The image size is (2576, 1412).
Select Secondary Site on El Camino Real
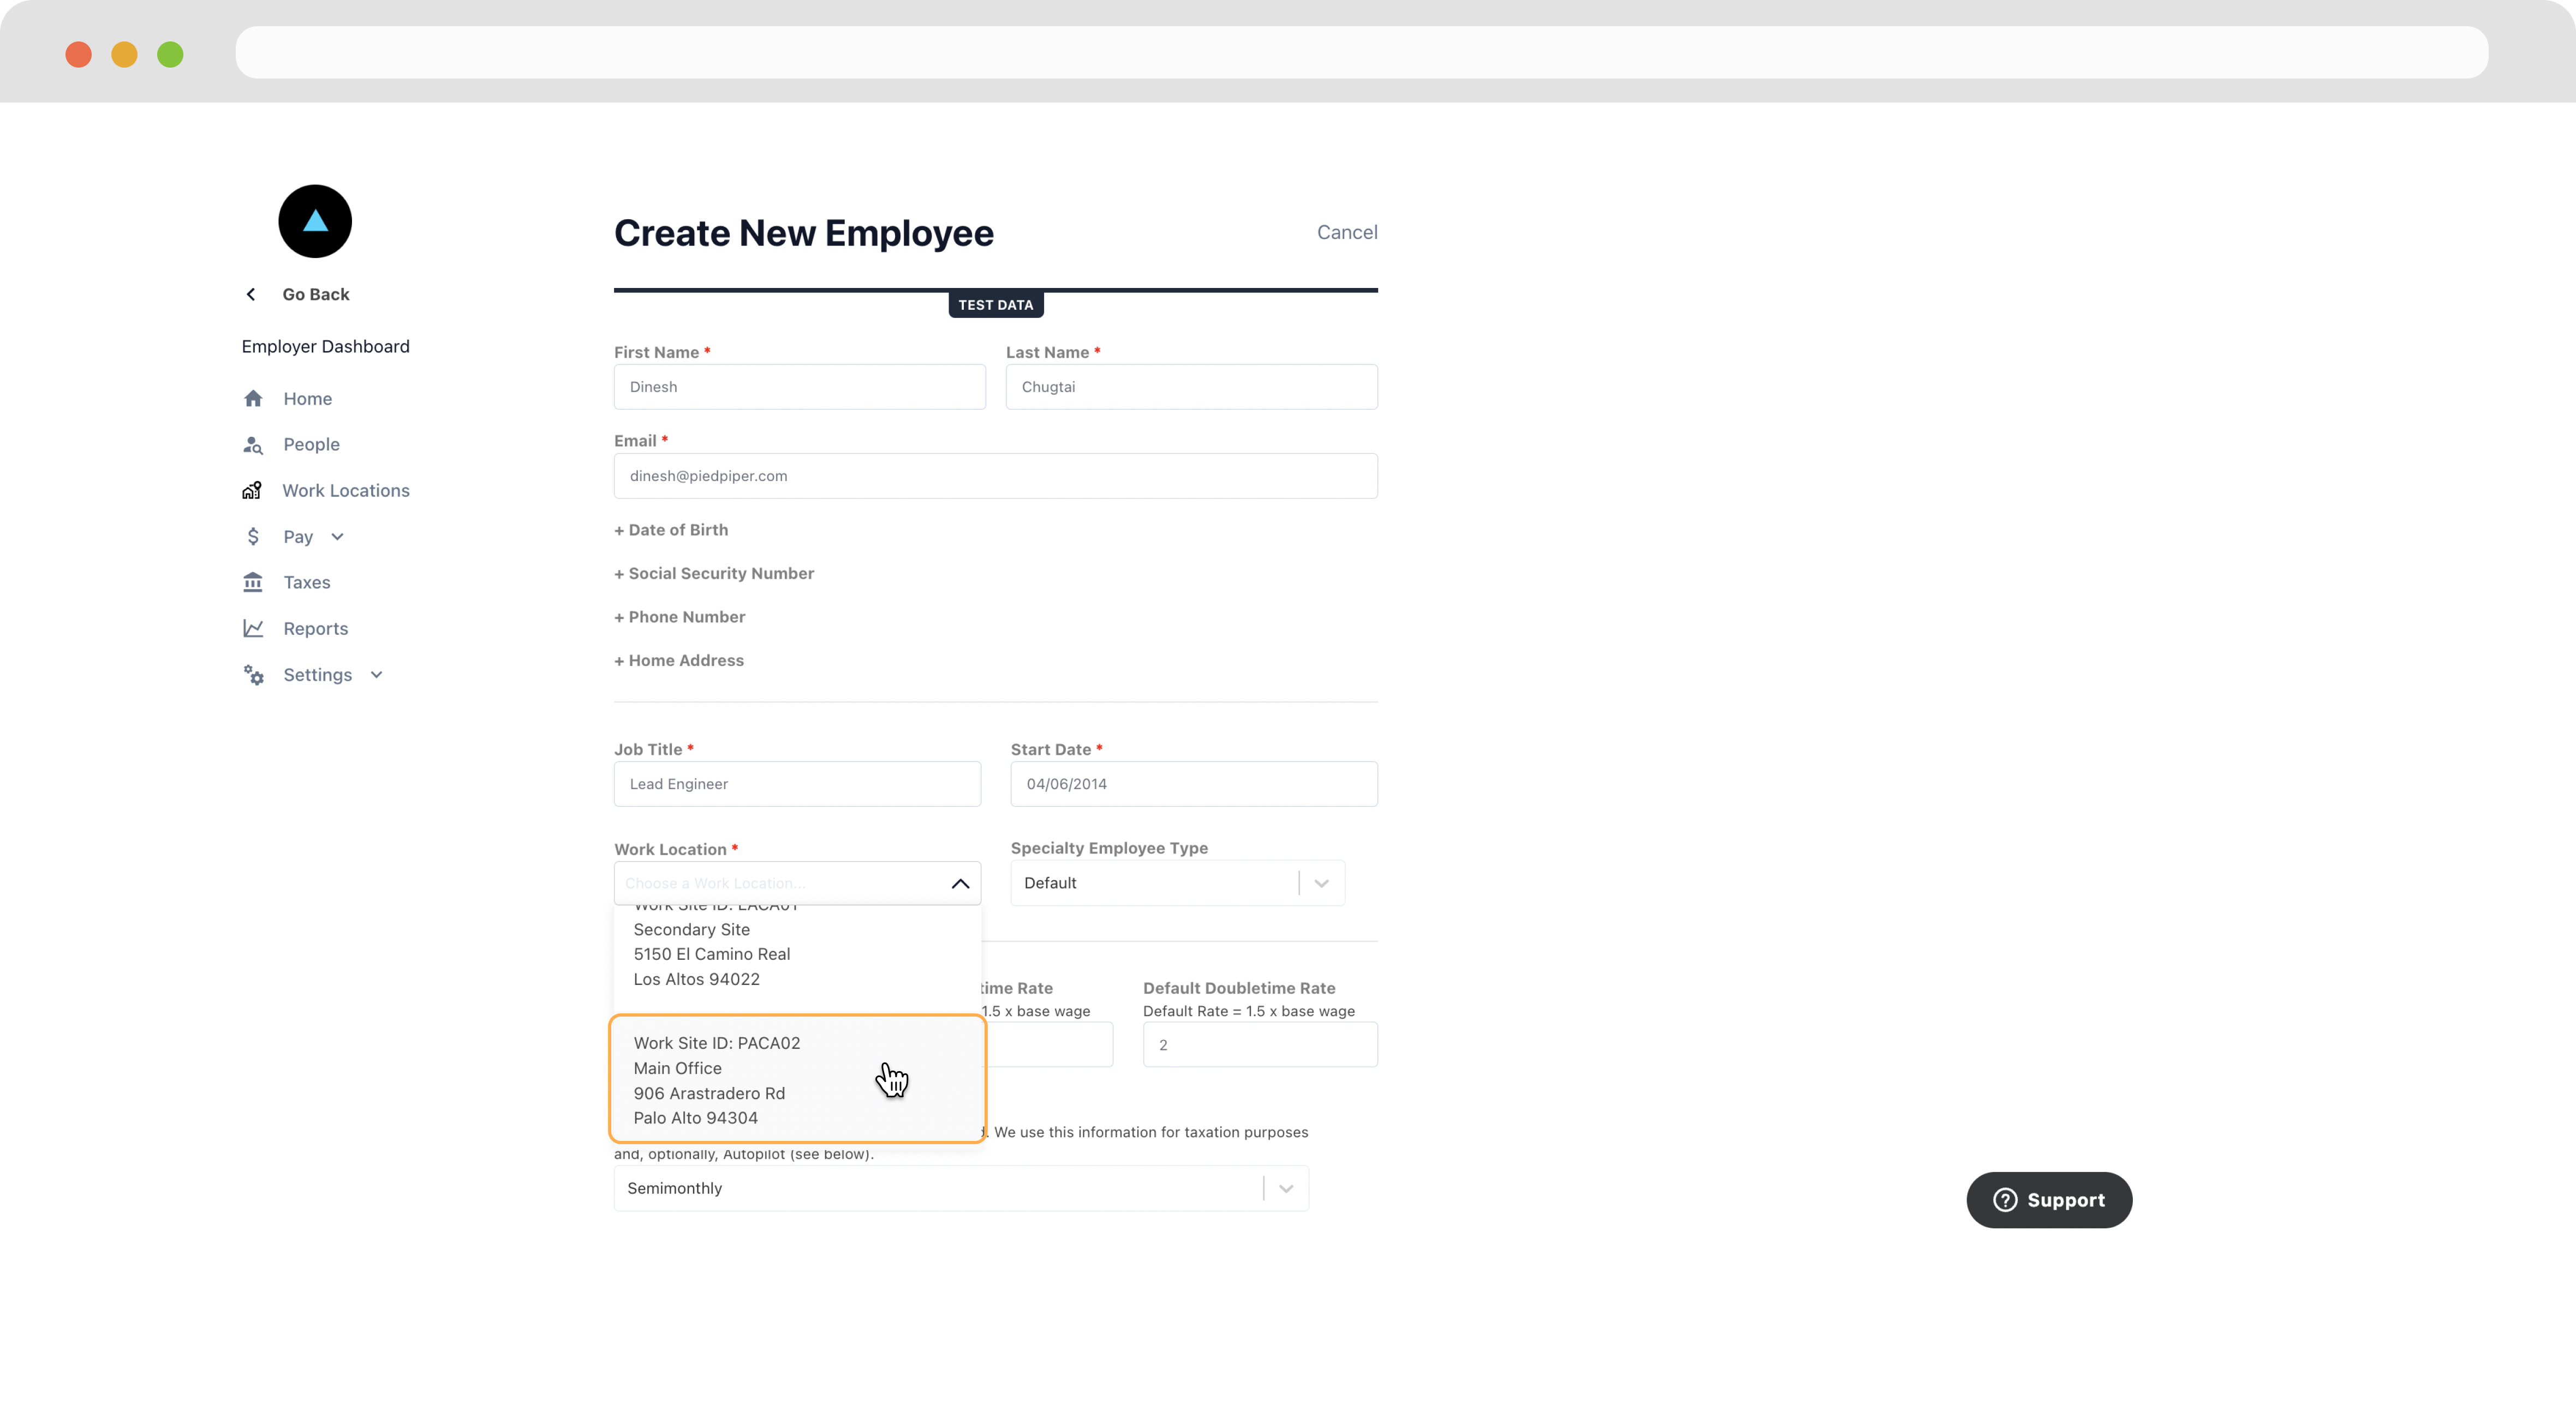[x=797, y=954]
